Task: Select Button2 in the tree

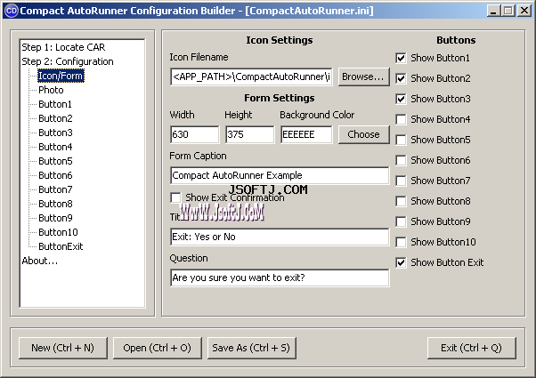Action: coord(55,118)
